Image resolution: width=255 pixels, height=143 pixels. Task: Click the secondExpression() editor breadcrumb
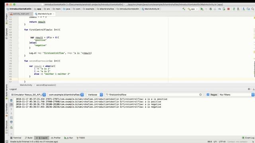tap(46, 85)
